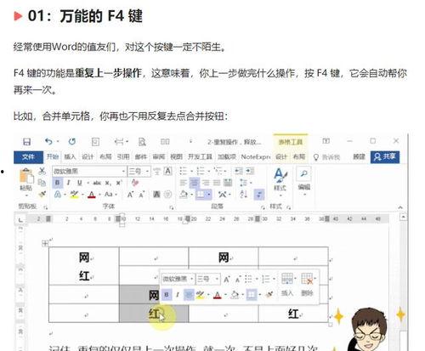The image size is (425, 351).
Task: Click the ribbon red font color button
Action: [92, 195]
